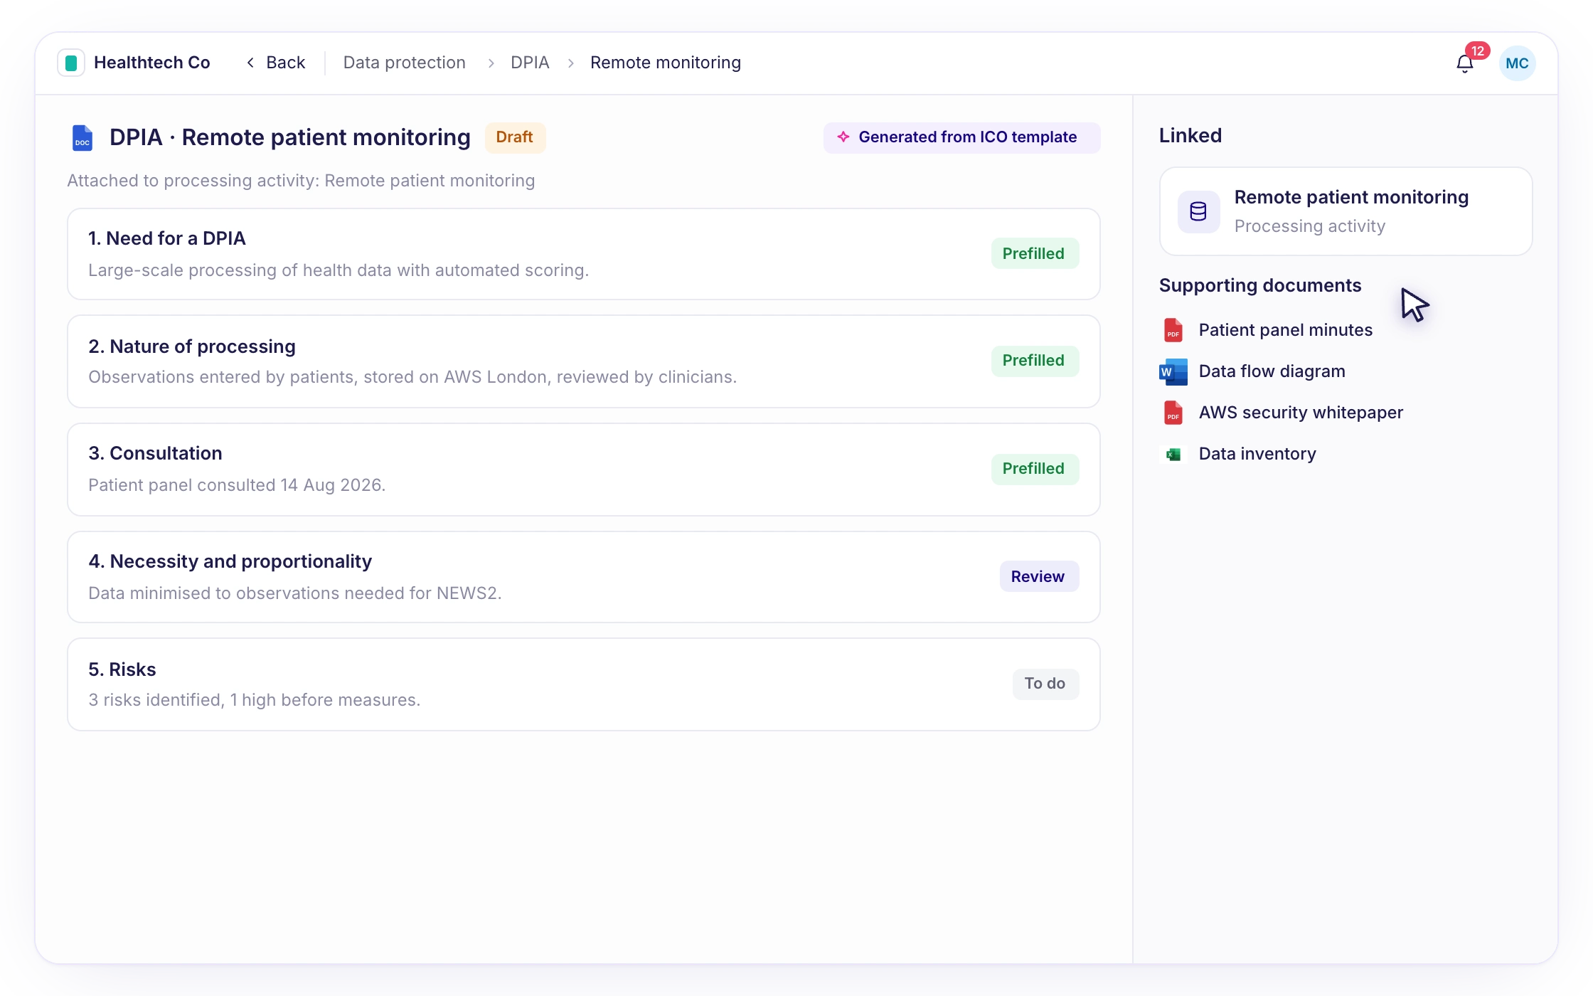The image size is (1593, 996).
Task: Click Generated from ICO template badge
Action: 961,137
